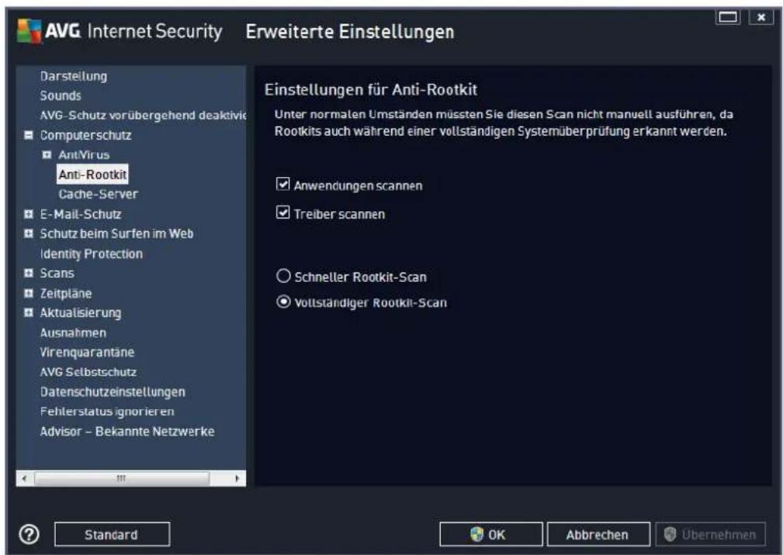Screen dimensions: 783x555
Task: Open Advisor – Bekannte Netzwerke
Action: pos(127,431)
